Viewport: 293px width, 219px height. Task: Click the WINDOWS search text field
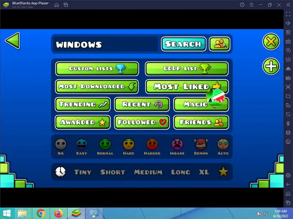point(106,44)
